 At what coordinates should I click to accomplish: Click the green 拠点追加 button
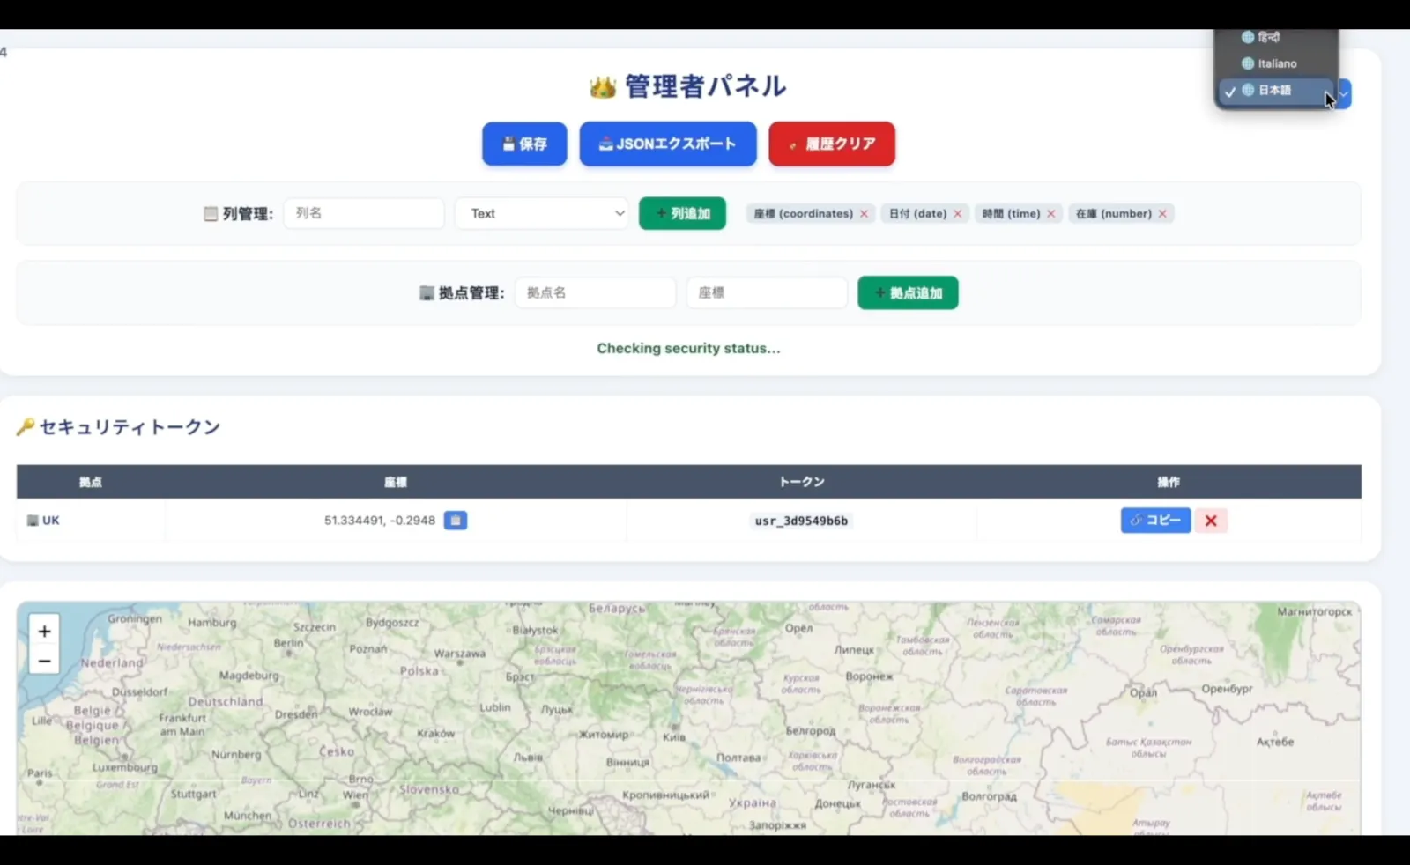[908, 292]
